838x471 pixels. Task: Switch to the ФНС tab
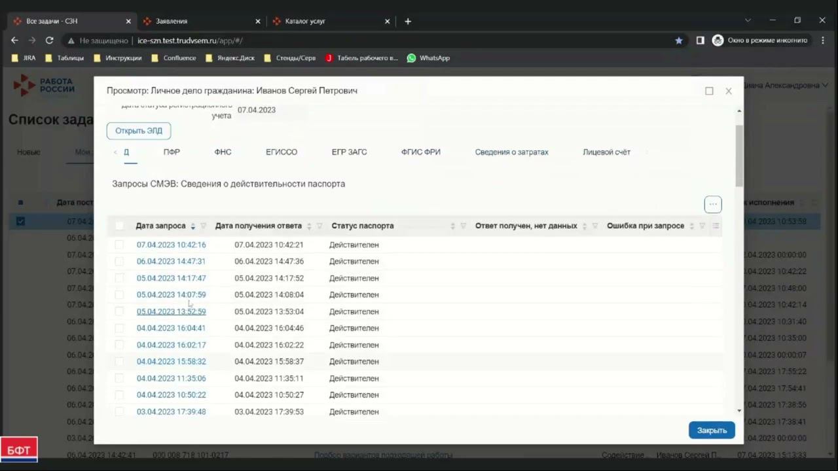point(223,152)
